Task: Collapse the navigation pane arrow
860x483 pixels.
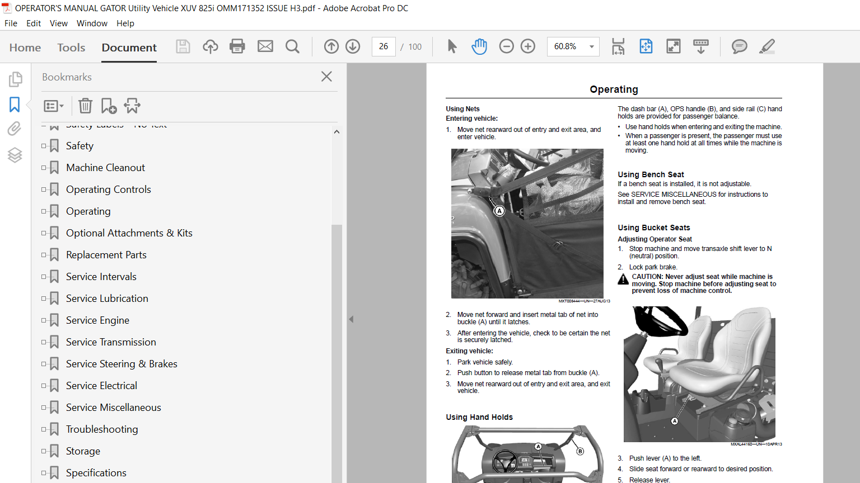Action: click(351, 319)
